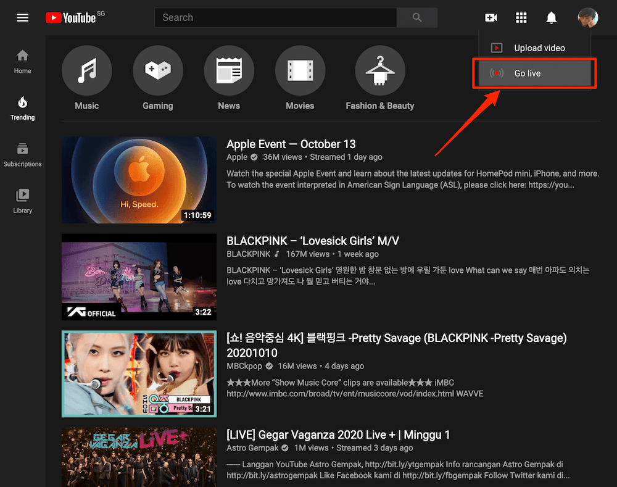Click the Lovesick Girls description text
Viewport: 617px width, 487px height.
click(x=408, y=275)
